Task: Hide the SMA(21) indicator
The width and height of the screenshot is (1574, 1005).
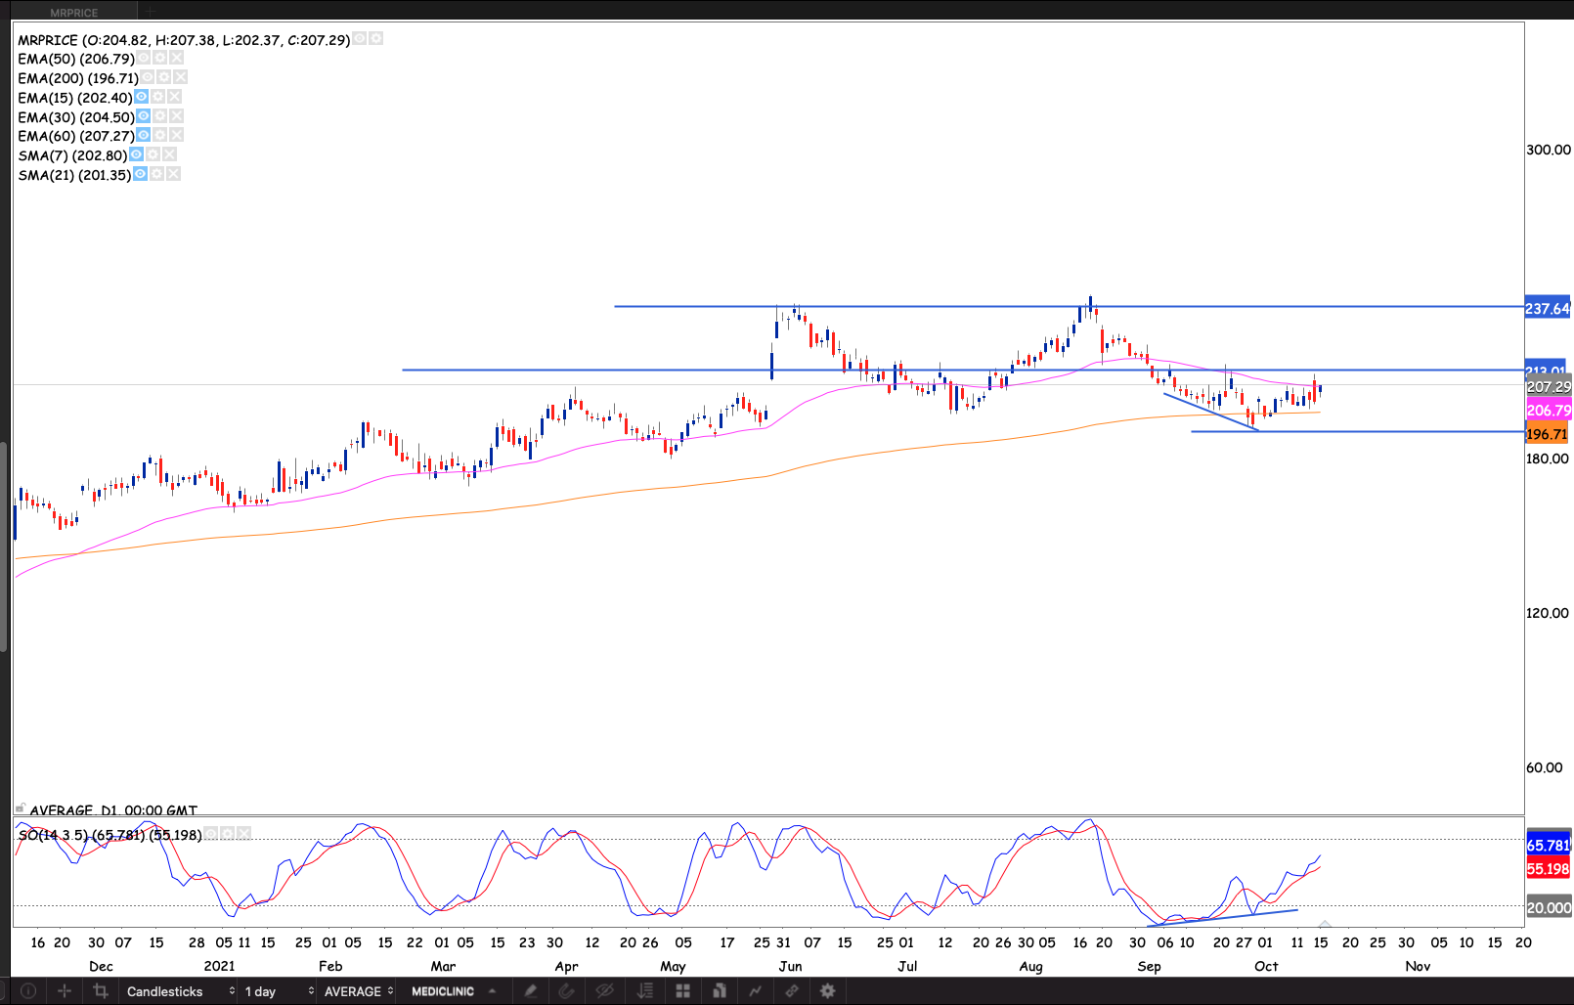Action: click(140, 174)
